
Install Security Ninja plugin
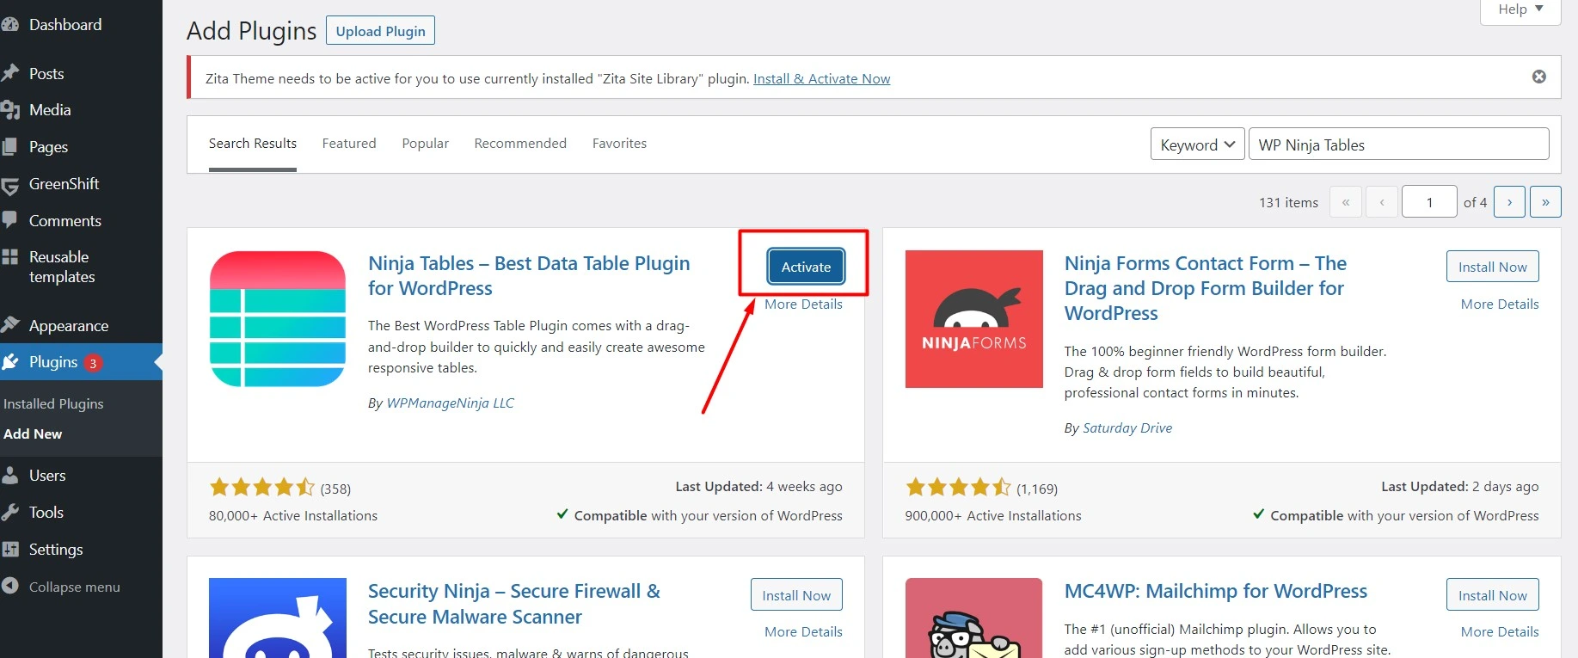tap(796, 595)
